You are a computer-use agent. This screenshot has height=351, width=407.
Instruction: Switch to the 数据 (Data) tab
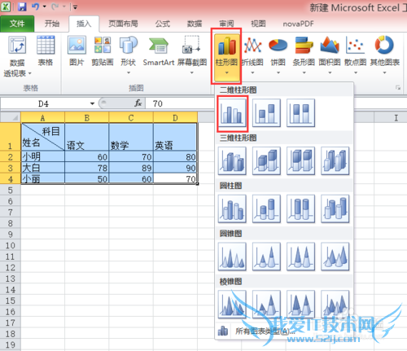(x=195, y=24)
